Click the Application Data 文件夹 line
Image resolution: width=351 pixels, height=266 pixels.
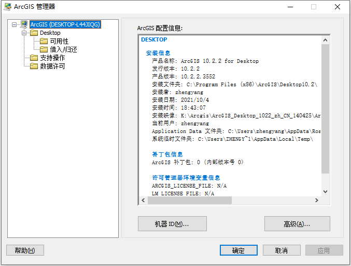coord(236,131)
